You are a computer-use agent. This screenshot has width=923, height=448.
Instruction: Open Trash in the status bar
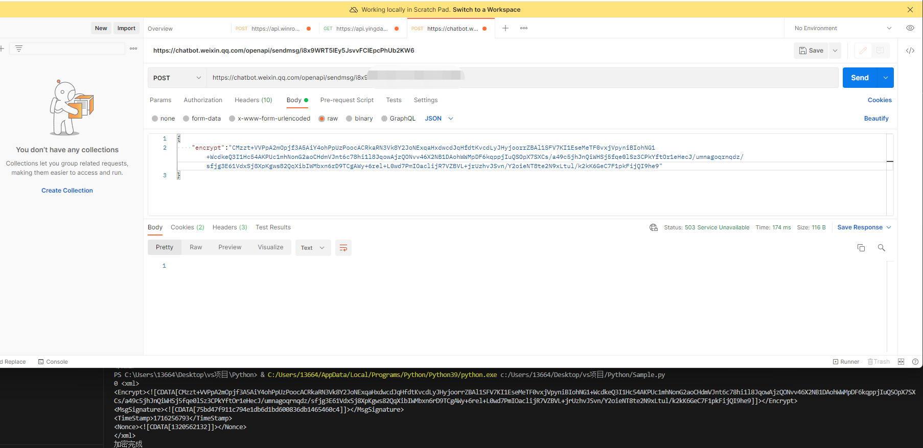(879, 362)
